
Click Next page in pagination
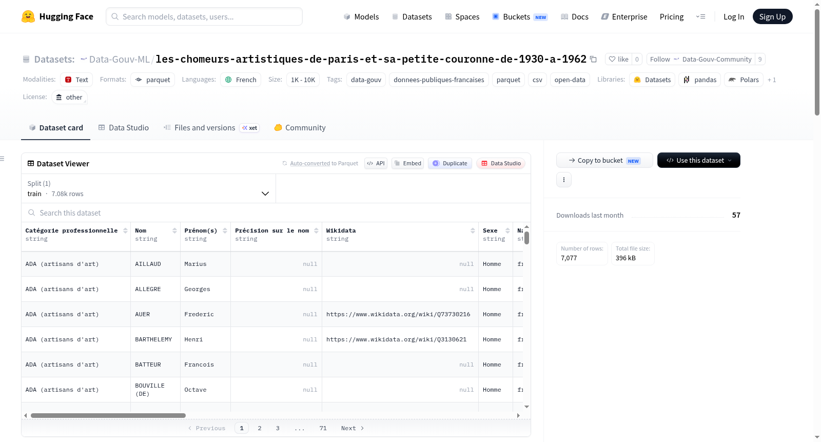[x=353, y=428]
